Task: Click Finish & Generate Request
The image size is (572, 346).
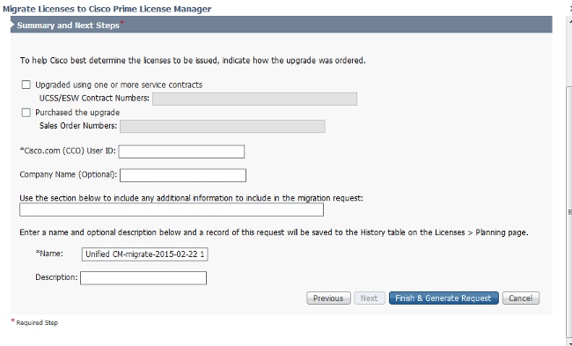Action: [x=444, y=298]
